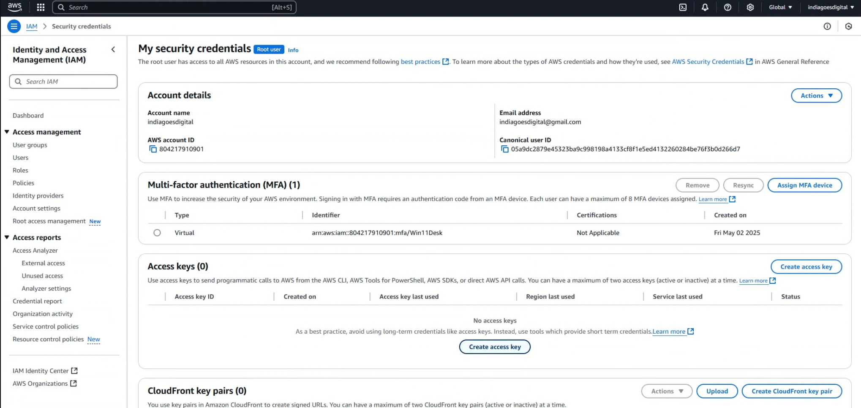Focus the top AWS Search field

point(174,7)
